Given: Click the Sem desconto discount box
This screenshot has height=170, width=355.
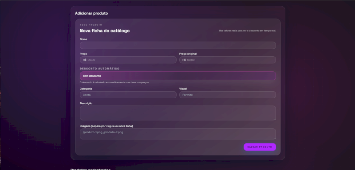Looking at the screenshot, I should [178, 76].
